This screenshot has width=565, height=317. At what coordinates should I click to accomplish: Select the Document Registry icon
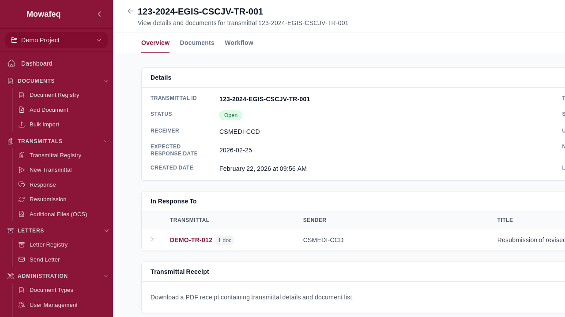point(22,95)
